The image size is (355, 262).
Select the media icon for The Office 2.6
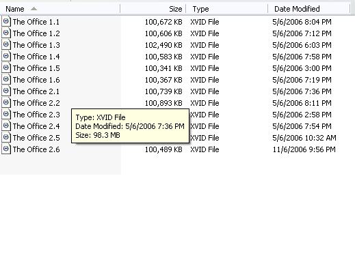(6, 149)
